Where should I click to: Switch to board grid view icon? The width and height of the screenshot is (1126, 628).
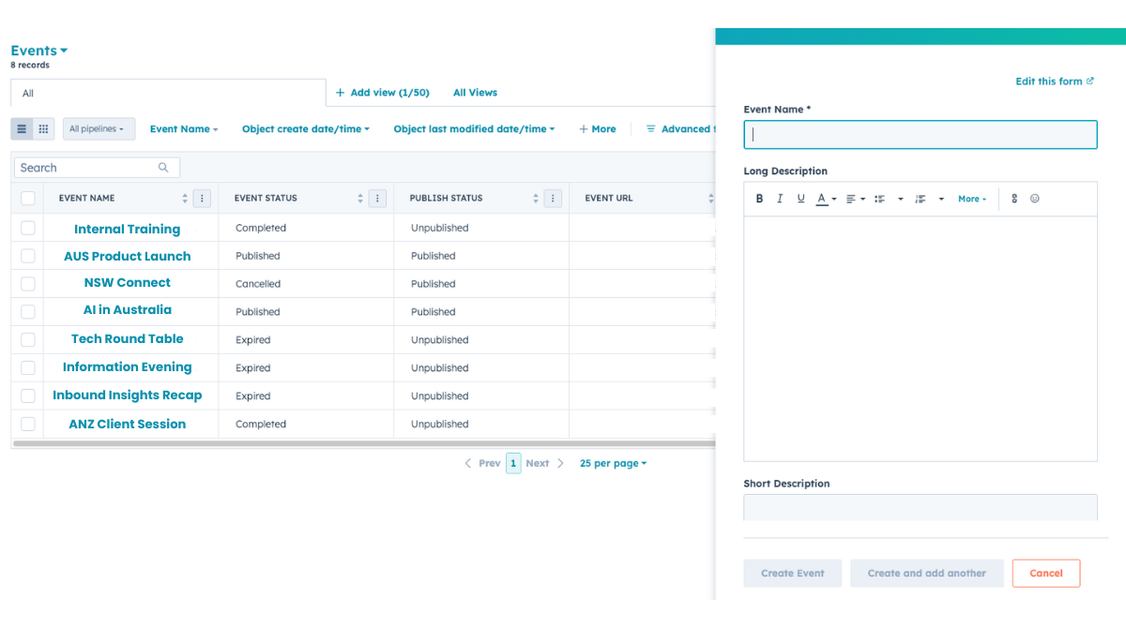pos(43,129)
